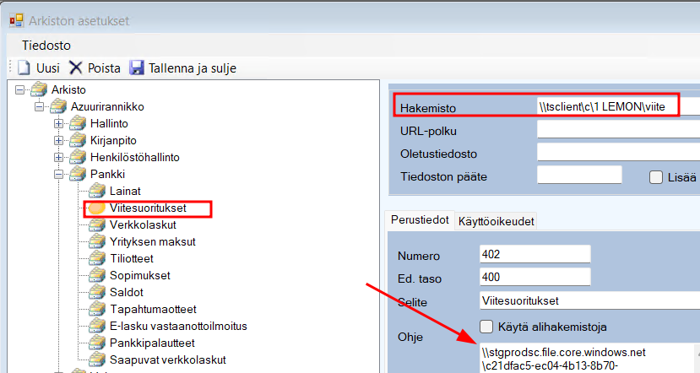The height and width of the screenshot is (373, 700).
Task: Switch to the Käyttöoikeudet tab
Action: (497, 221)
